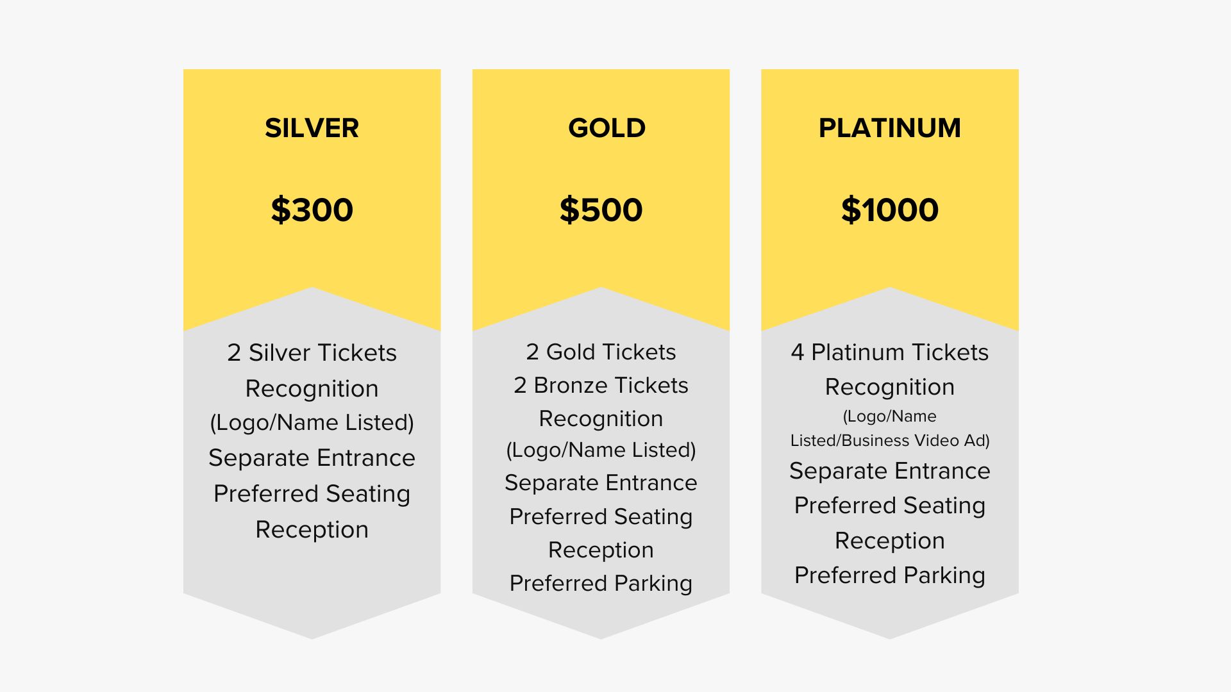Click 'Listed/Business Video Ad)' small text
Screen dimensions: 1231x692
tap(890, 440)
